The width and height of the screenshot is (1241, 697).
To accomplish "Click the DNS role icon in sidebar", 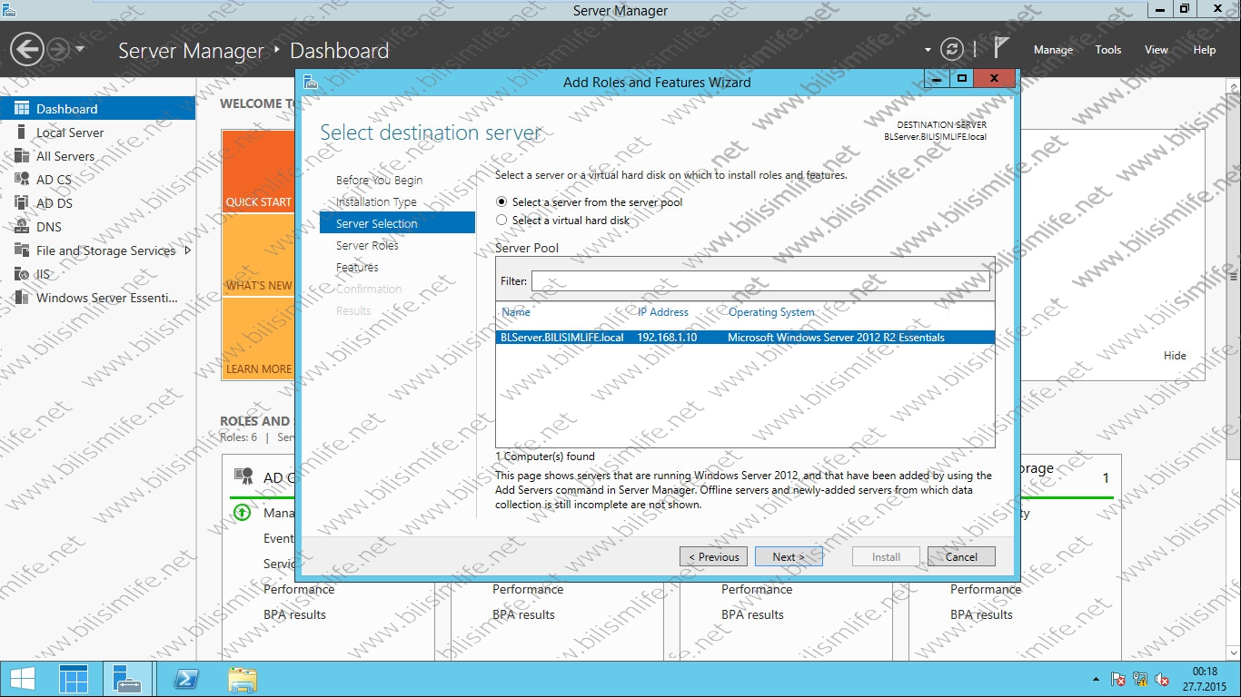I will [22, 227].
